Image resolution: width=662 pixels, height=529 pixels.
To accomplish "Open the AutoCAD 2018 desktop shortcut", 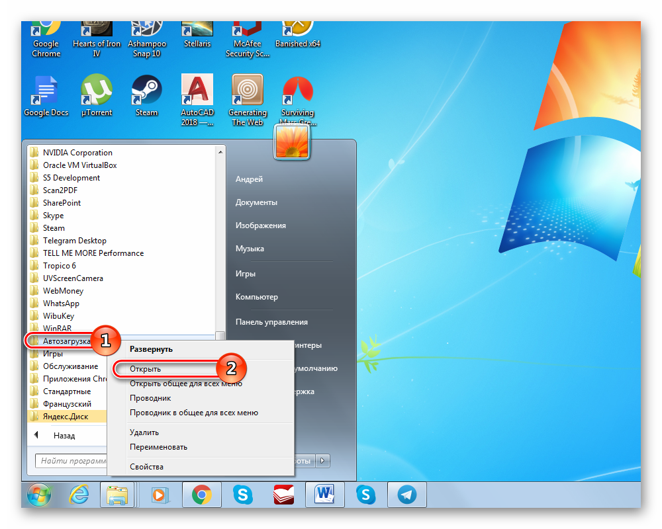I will [197, 91].
